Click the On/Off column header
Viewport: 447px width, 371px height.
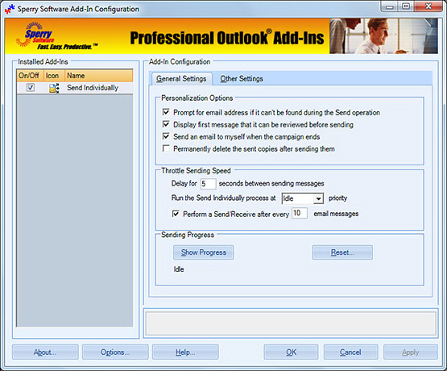(31, 76)
